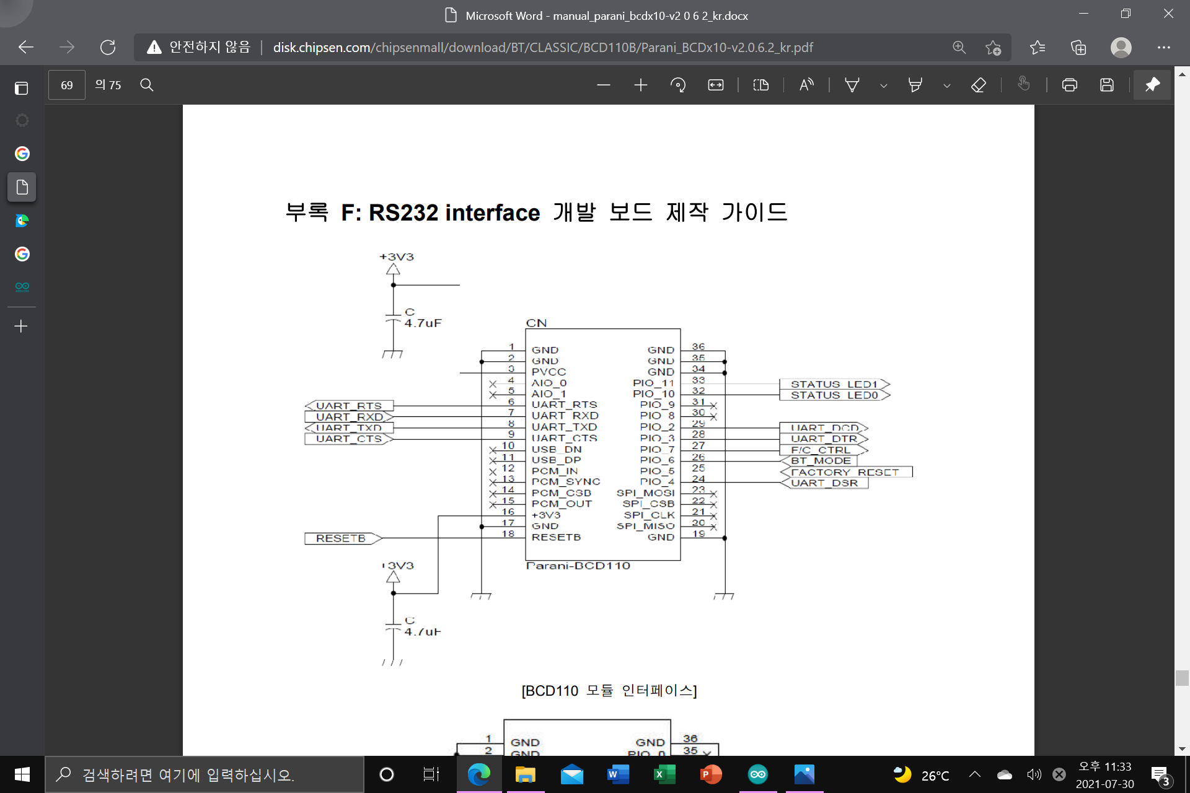The image size is (1190, 793).
Task: Click the page number field showing 69
Action: click(x=66, y=85)
